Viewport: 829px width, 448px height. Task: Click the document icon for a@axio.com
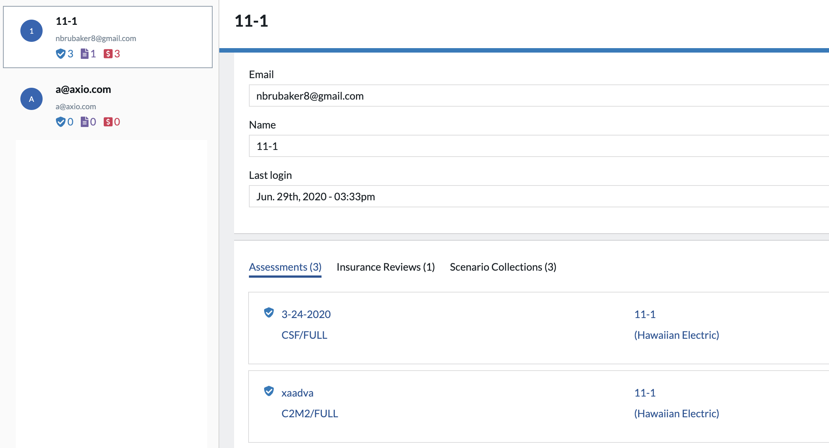[84, 121]
